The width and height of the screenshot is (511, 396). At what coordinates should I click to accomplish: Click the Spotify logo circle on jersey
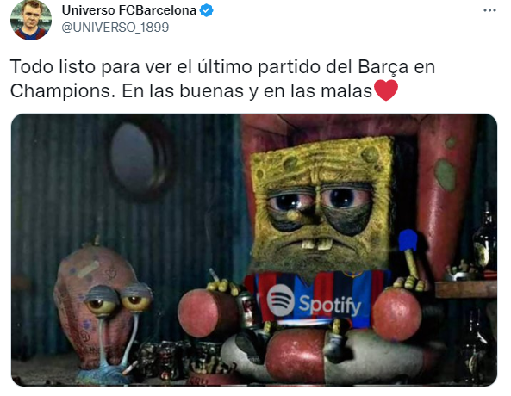281,300
